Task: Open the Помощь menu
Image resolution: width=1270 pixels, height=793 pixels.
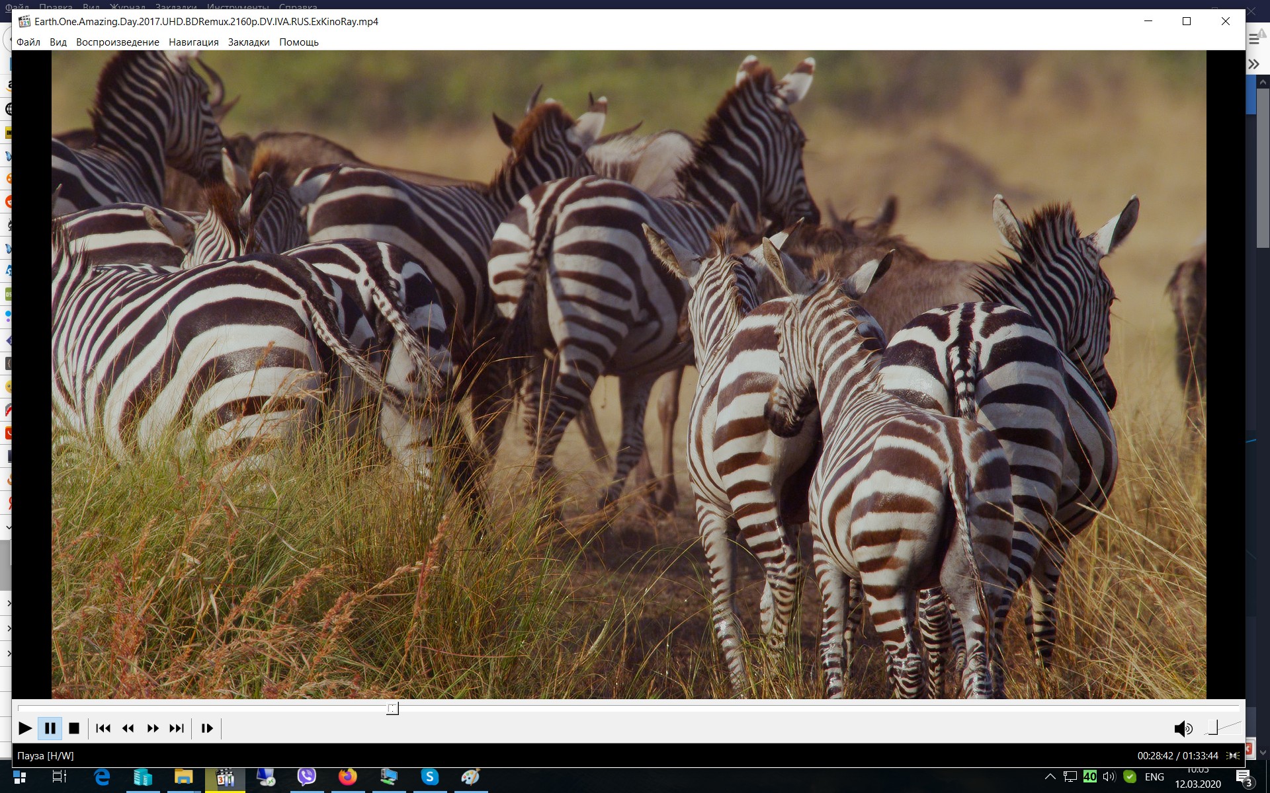Action: coord(299,42)
